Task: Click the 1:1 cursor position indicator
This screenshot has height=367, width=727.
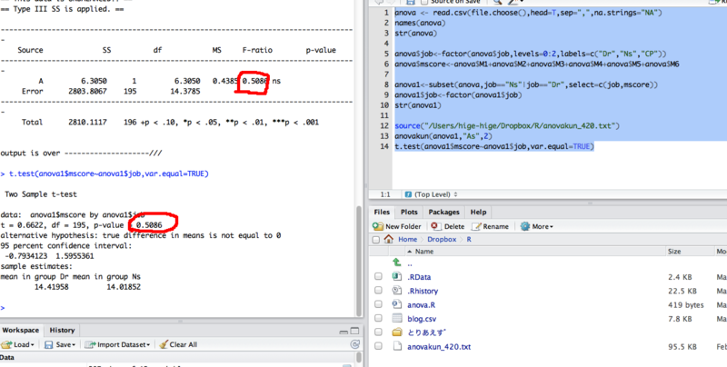Action: [384, 194]
